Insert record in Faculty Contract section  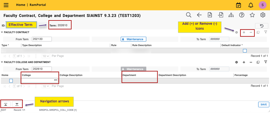[x=244, y=32]
